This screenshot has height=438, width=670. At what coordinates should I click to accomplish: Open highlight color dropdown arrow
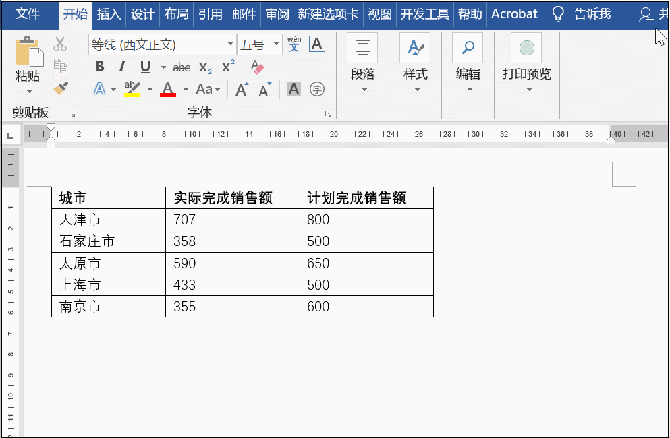(x=150, y=89)
